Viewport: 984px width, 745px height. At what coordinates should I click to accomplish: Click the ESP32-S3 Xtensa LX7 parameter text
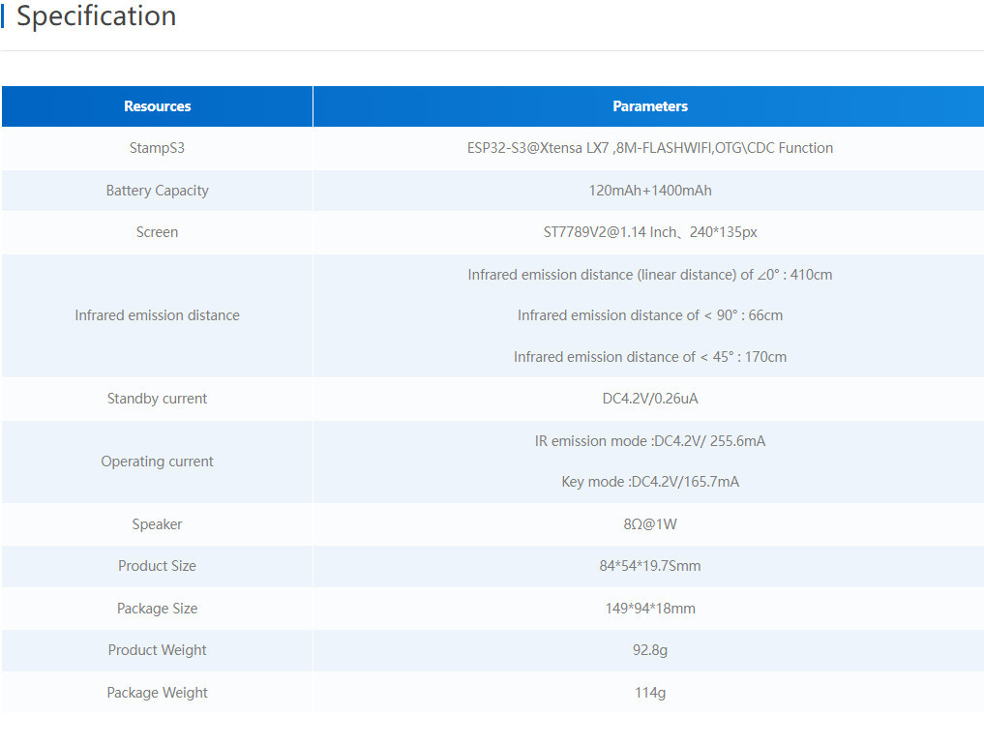coord(649,148)
